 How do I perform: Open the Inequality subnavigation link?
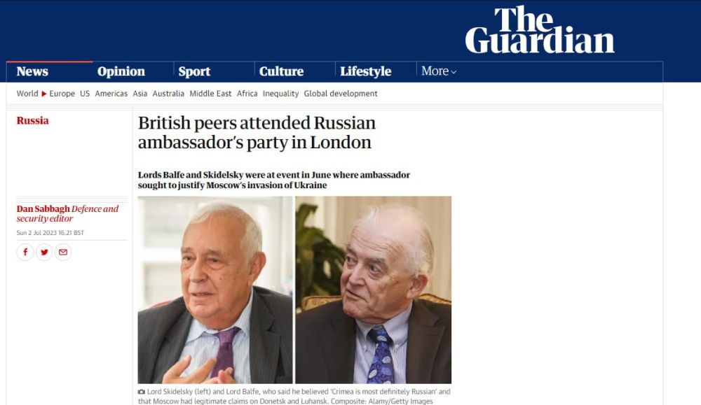[x=281, y=94]
